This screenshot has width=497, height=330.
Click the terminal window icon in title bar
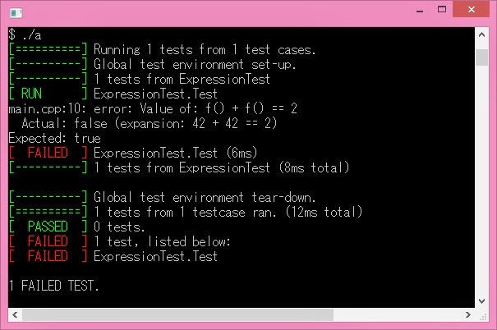[16, 13]
